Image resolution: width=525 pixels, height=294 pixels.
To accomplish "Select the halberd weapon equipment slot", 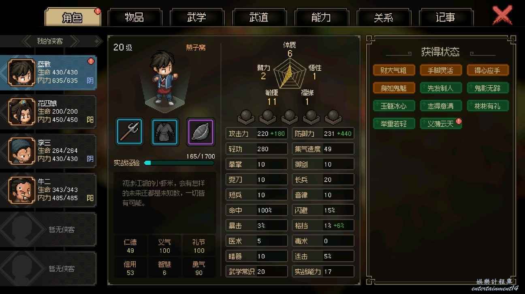I will click(x=130, y=132).
